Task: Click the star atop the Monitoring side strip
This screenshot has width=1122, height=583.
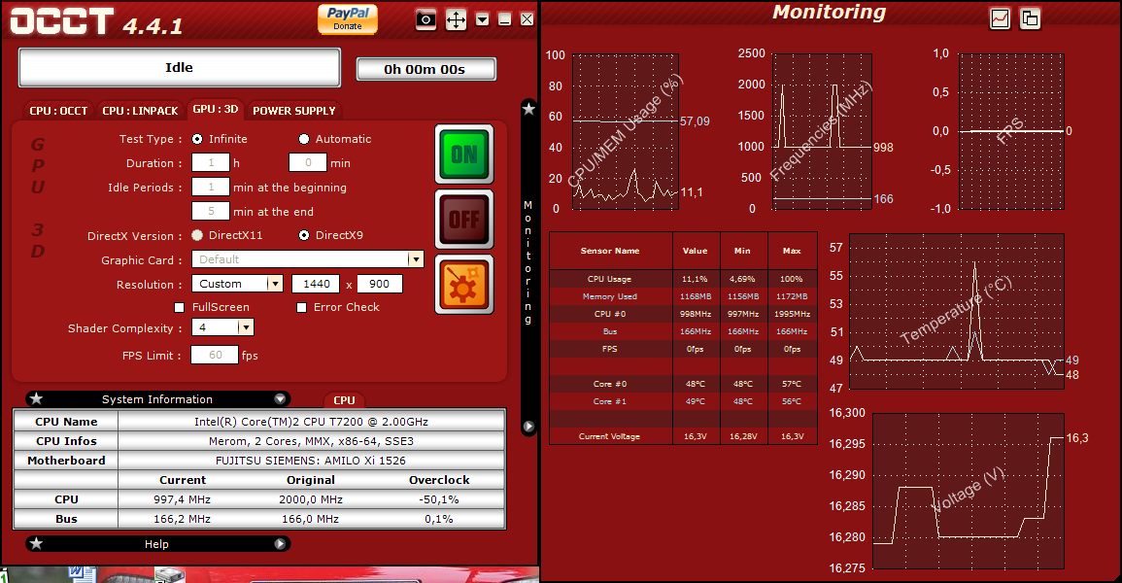Action: click(x=528, y=109)
